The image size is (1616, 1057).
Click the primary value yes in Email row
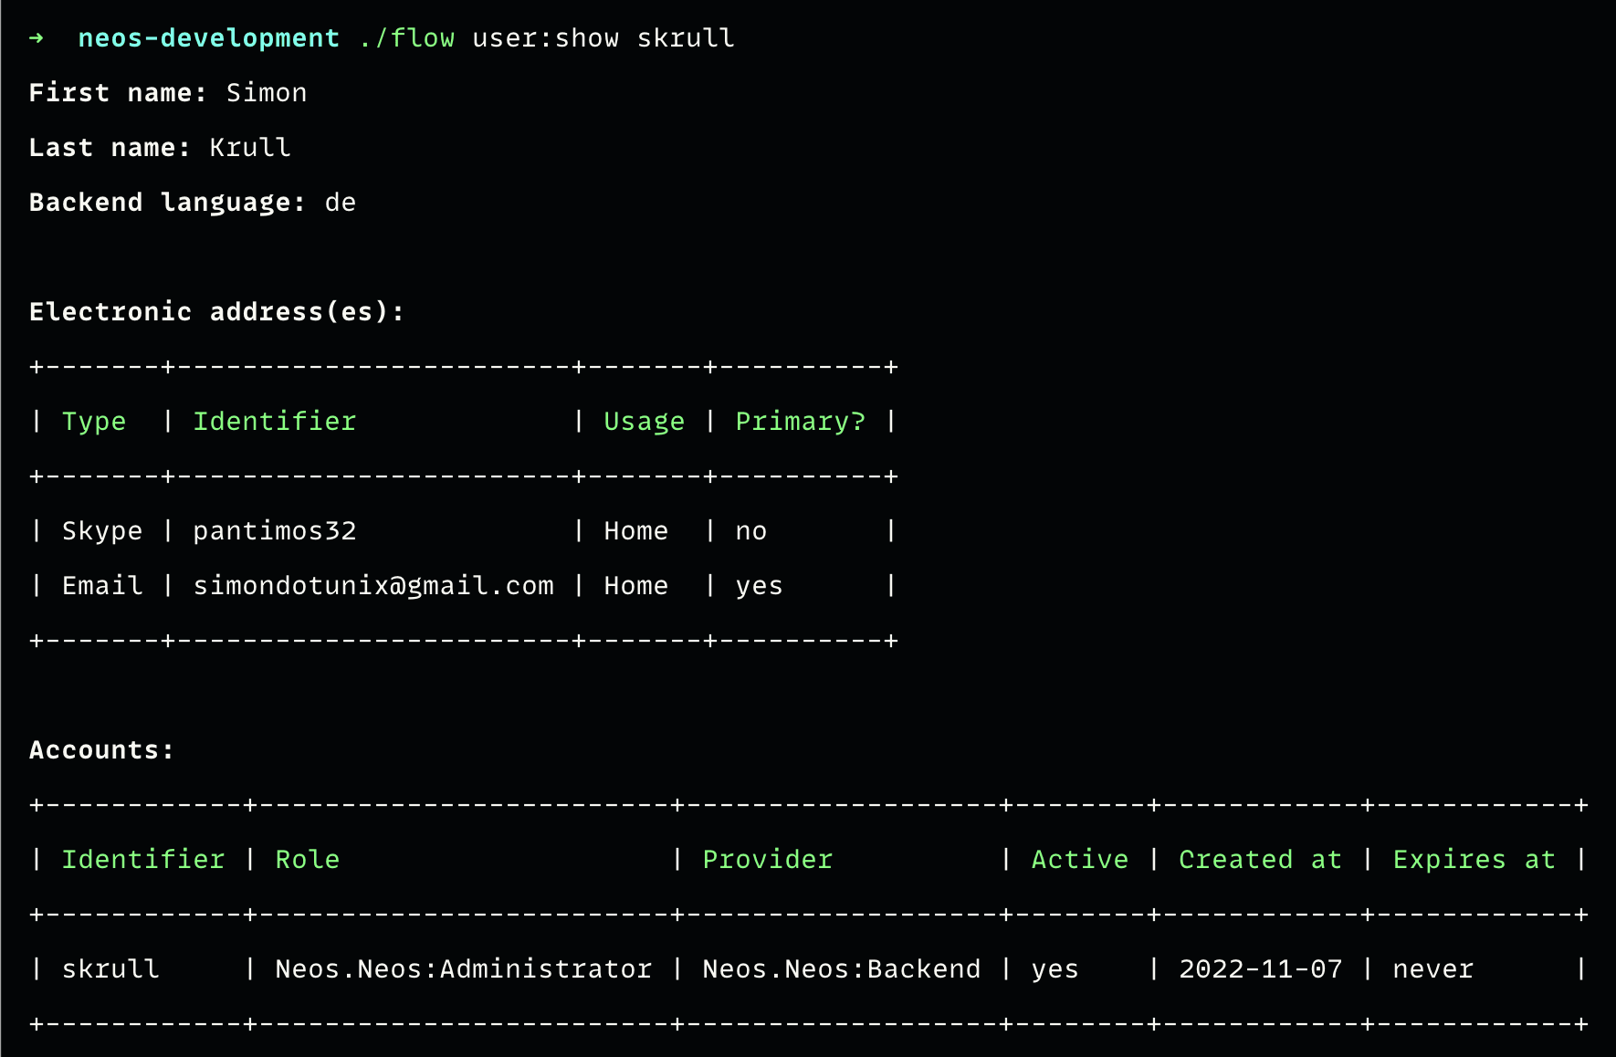(759, 586)
